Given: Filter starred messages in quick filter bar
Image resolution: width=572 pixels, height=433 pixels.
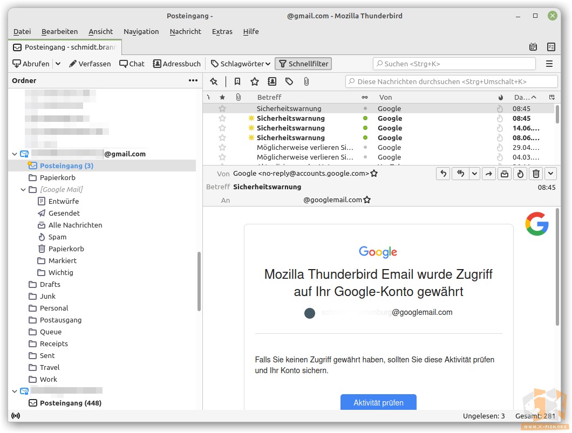Looking at the screenshot, I should pos(255,81).
